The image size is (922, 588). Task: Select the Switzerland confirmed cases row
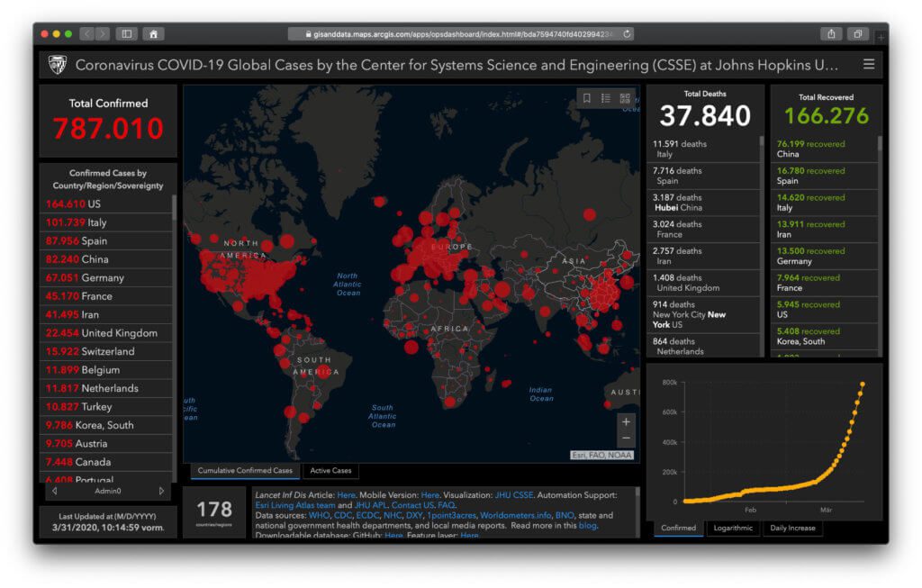click(x=106, y=351)
